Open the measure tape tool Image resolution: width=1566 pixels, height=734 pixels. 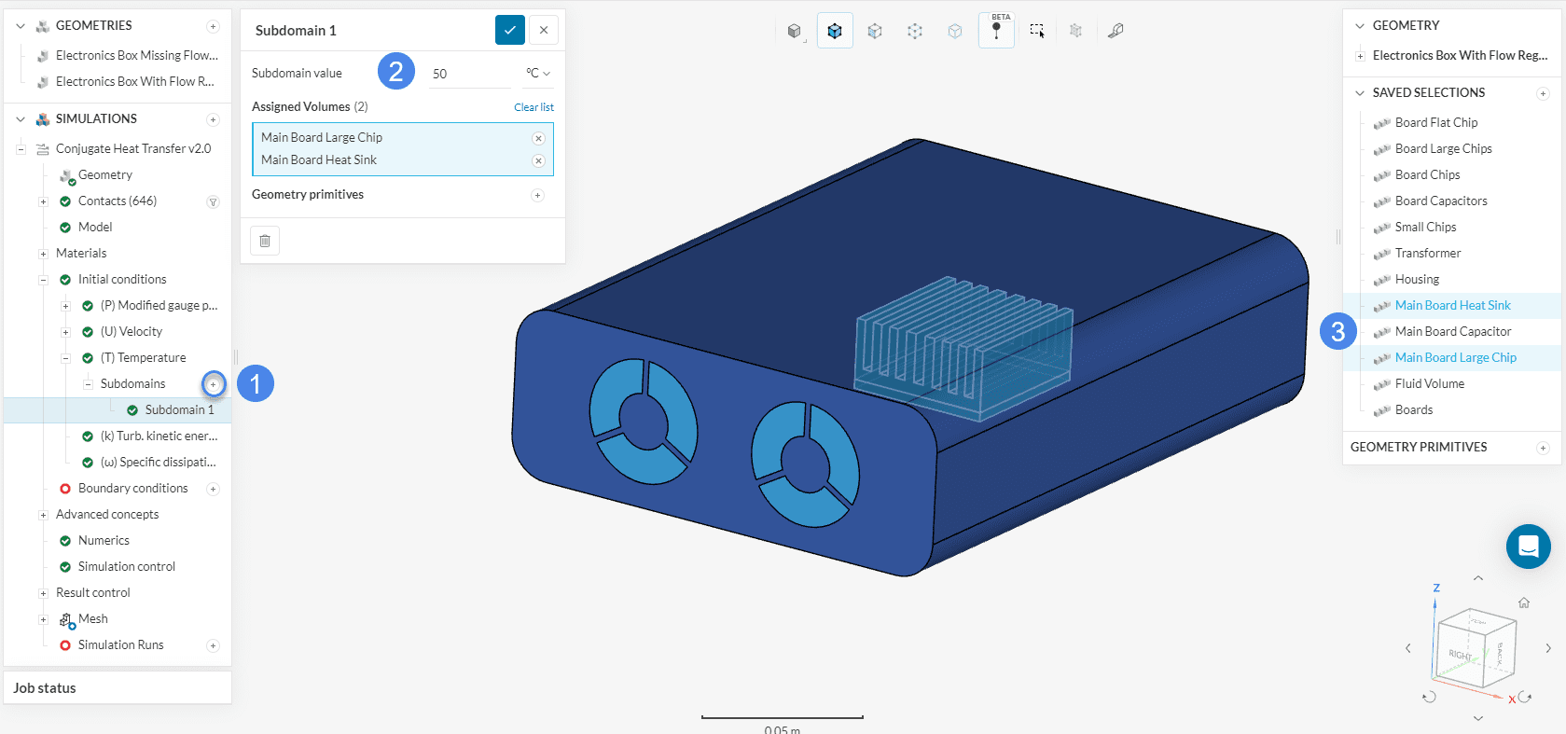pyautogui.click(x=1116, y=31)
